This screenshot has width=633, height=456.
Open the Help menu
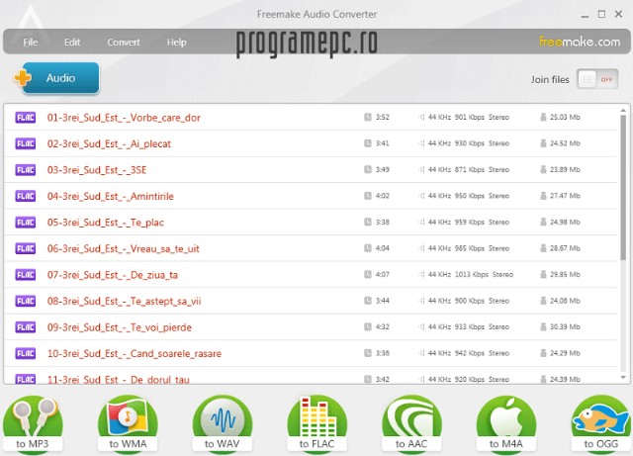(177, 42)
